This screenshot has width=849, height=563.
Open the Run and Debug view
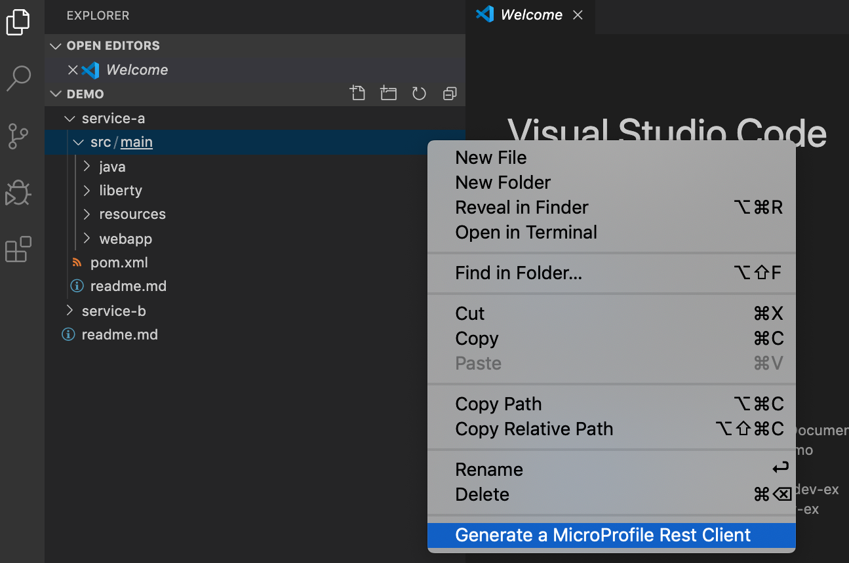pos(18,193)
